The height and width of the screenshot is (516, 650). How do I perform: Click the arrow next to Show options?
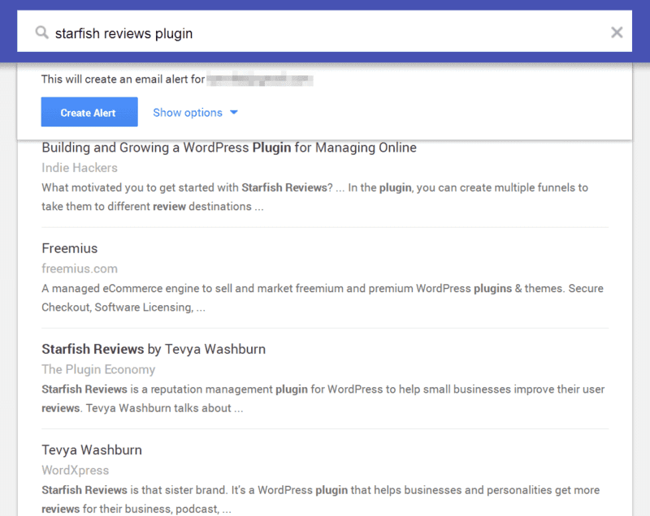click(234, 113)
